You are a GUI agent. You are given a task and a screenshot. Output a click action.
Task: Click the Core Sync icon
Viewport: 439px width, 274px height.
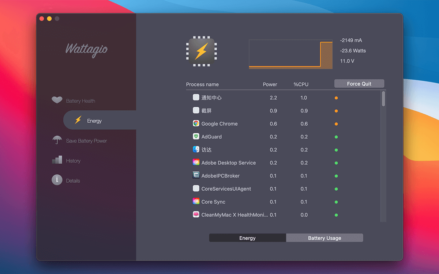tap(196, 201)
